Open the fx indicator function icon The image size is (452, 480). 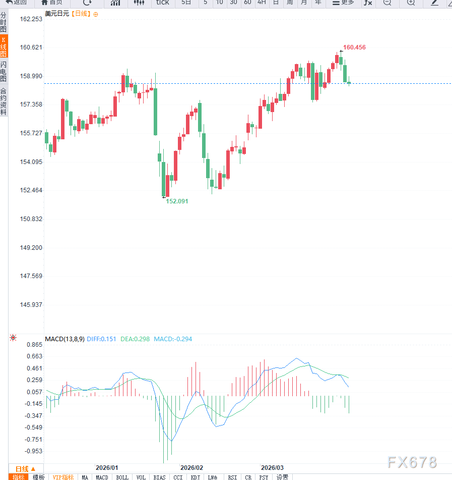[x=367, y=4]
